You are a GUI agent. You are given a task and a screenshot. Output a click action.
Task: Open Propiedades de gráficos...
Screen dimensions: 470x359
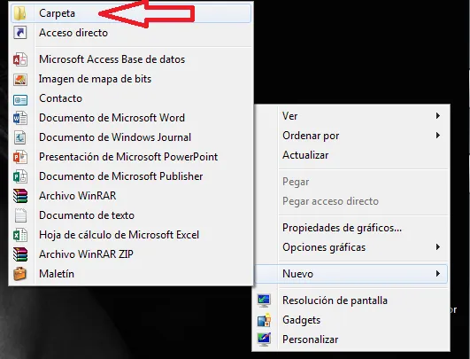tap(351, 228)
